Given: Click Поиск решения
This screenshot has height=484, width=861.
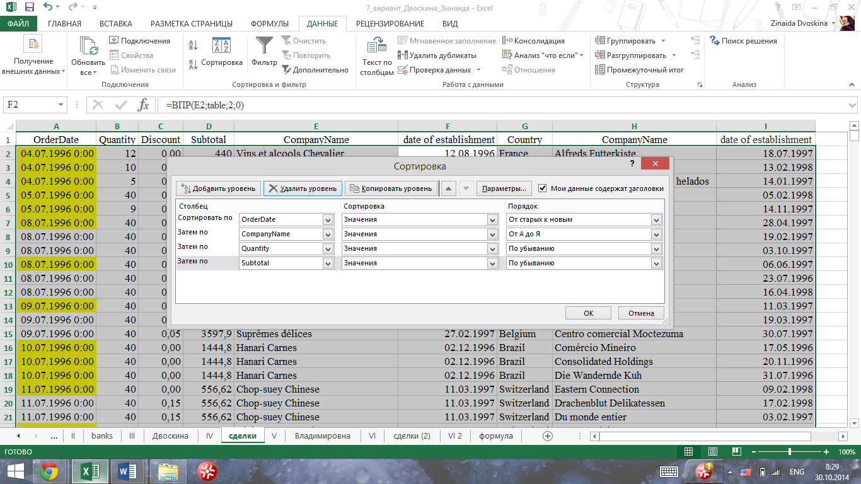Looking at the screenshot, I should [x=743, y=41].
